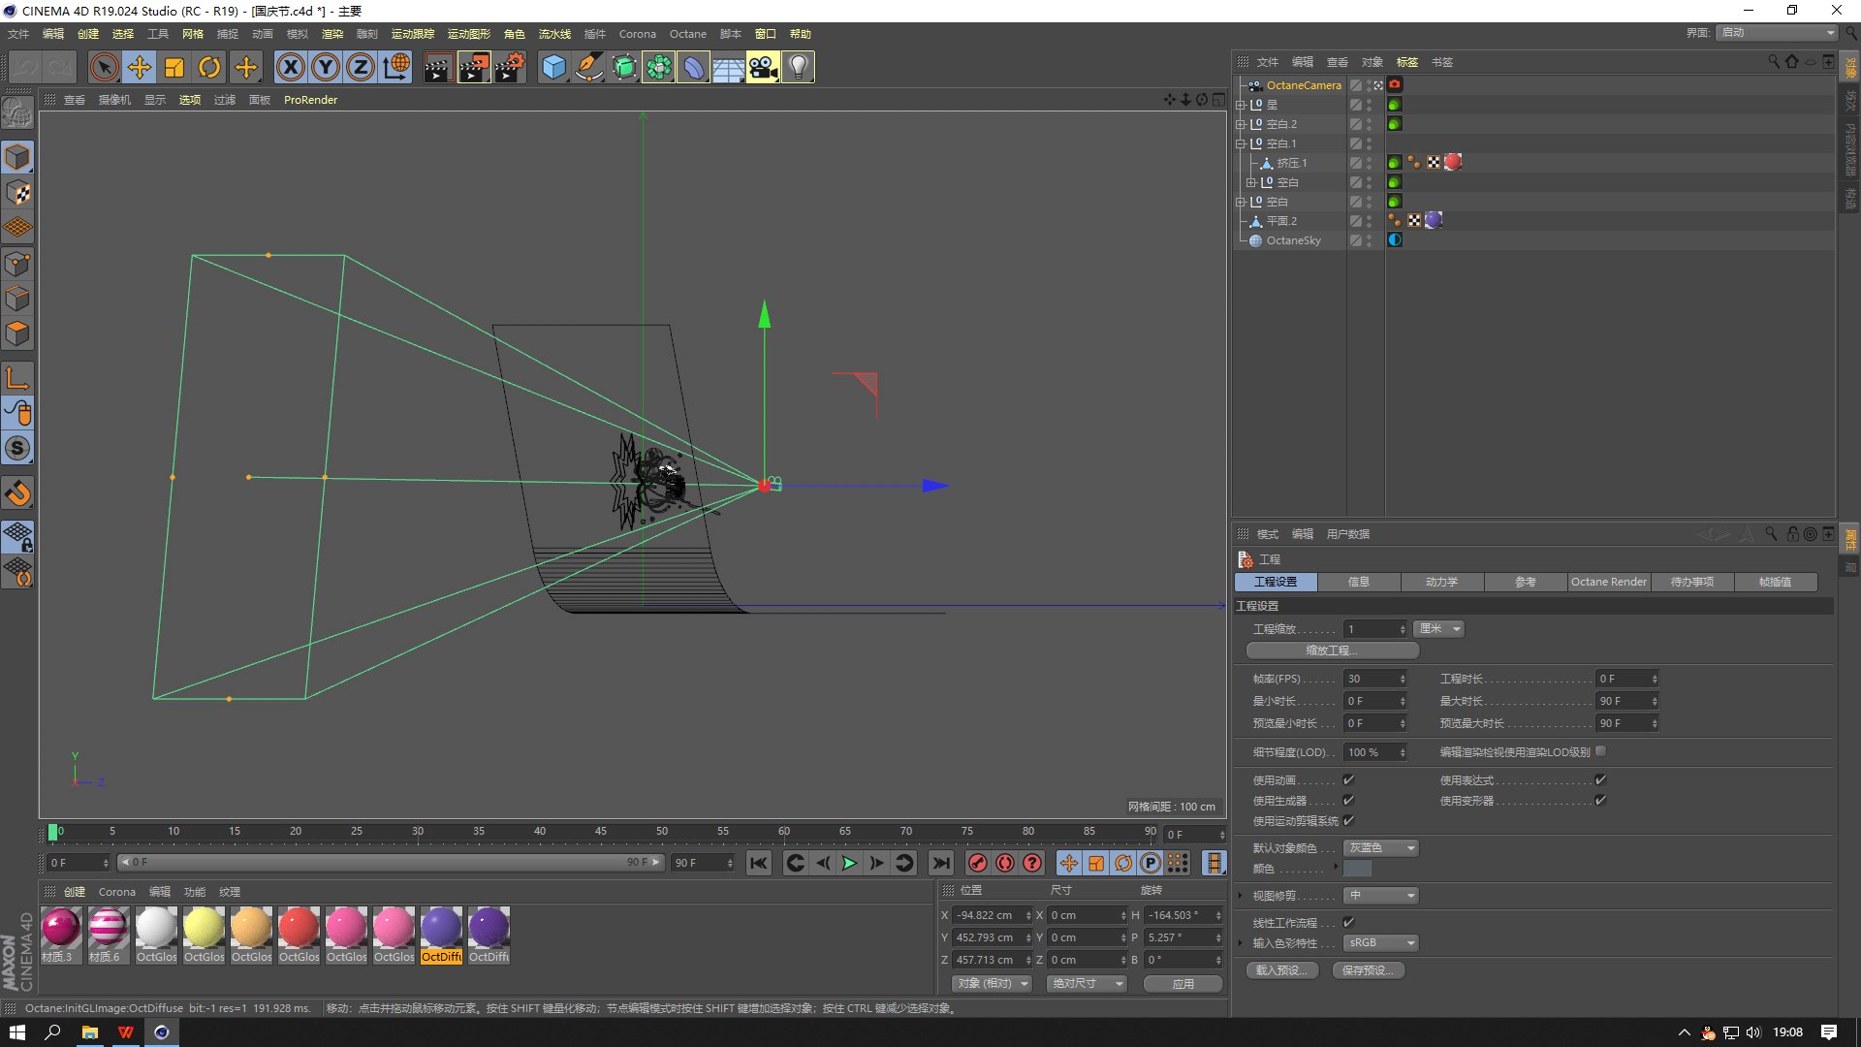Activate the Scale tool in top toolbar
The image size is (1861, 1047).
pos(174,67)
